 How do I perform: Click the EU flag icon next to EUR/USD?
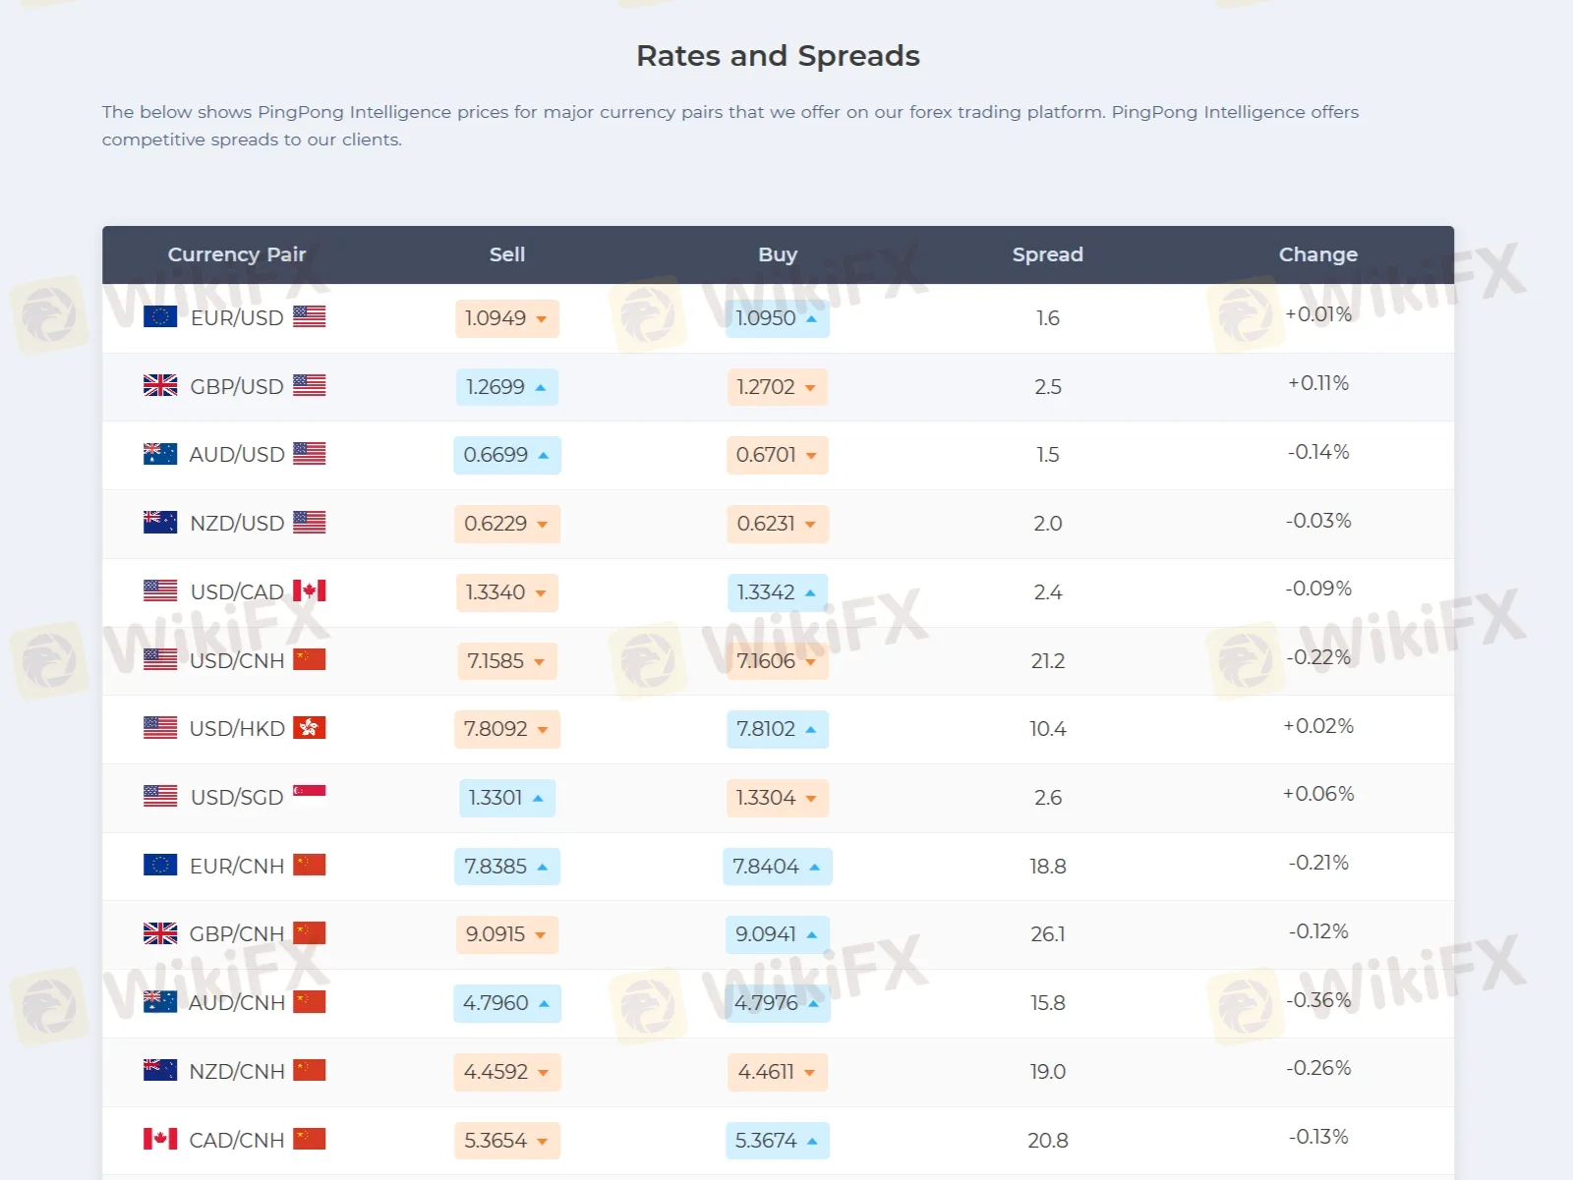[x=159, y=316]
